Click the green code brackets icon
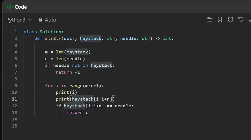 (x=10, y=7)
